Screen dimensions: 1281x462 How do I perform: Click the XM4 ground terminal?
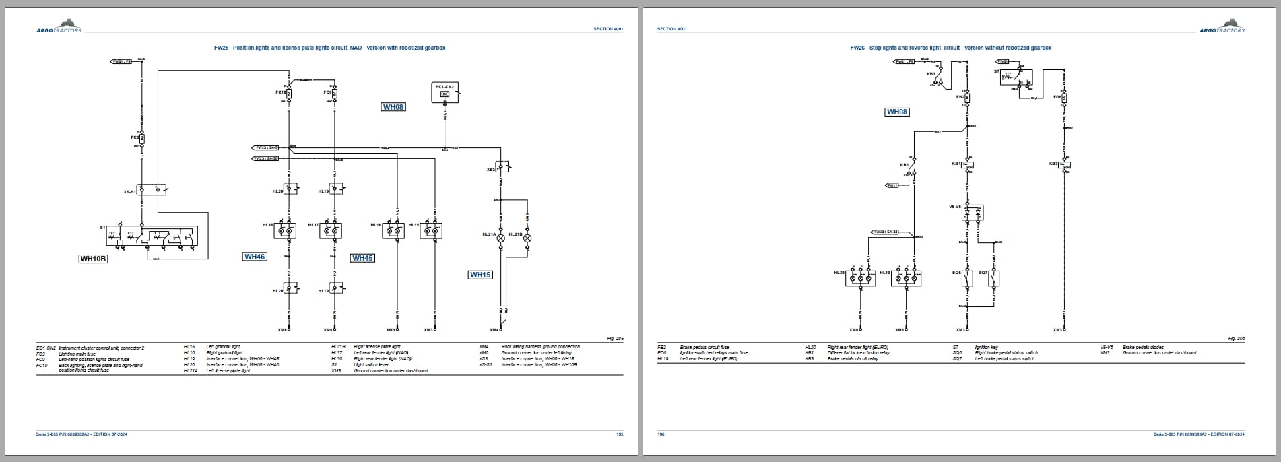click(x=500, y=330)
